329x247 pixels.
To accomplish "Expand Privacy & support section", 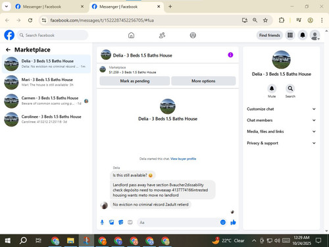I will click(x=281, y=143).
